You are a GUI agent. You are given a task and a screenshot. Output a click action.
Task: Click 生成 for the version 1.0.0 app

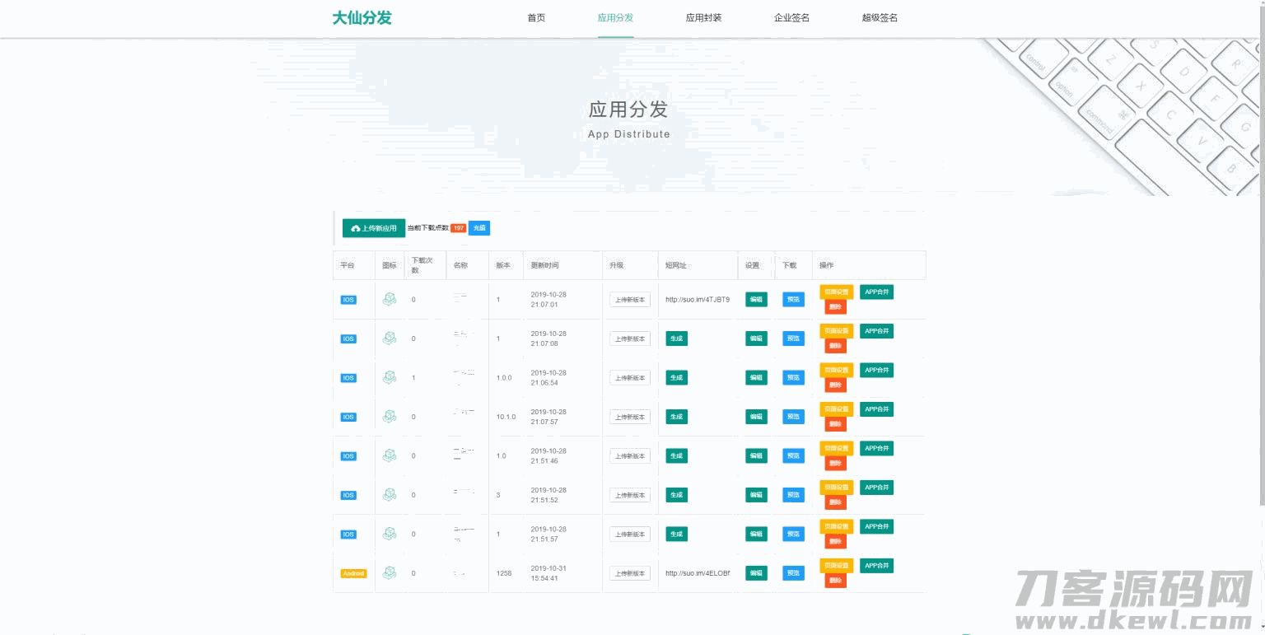coord(676,377)
